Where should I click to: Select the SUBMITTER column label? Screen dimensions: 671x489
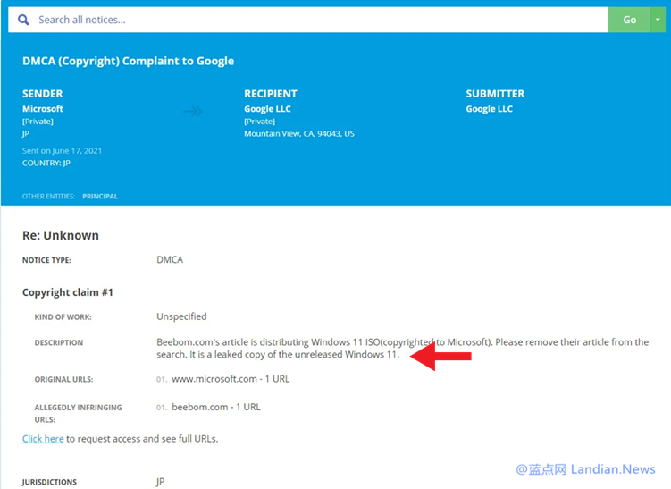[495, 94]
